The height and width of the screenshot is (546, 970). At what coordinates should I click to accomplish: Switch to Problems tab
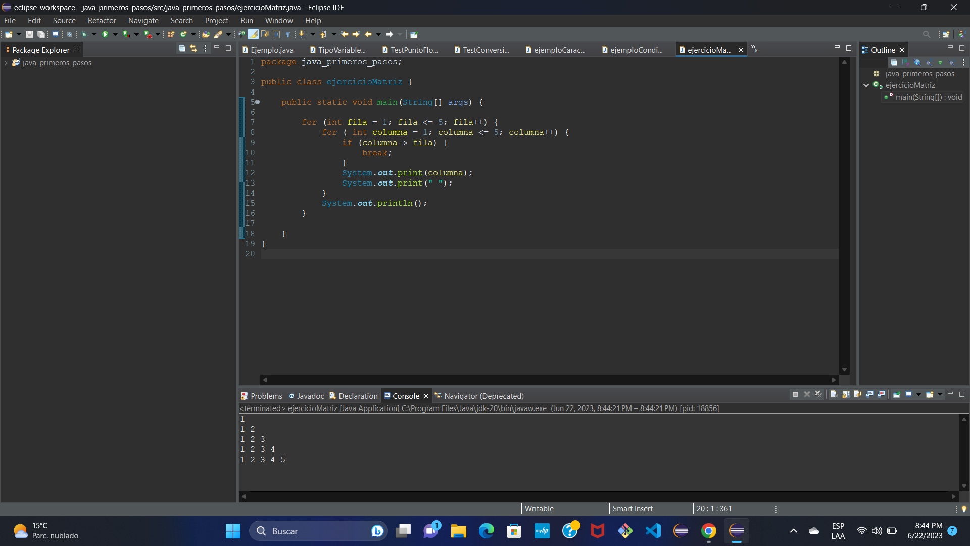[262, 396]
